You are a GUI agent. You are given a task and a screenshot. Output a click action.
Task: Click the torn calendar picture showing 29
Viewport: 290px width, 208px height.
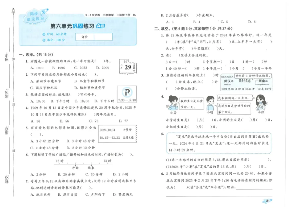click(x=128, y=67)
